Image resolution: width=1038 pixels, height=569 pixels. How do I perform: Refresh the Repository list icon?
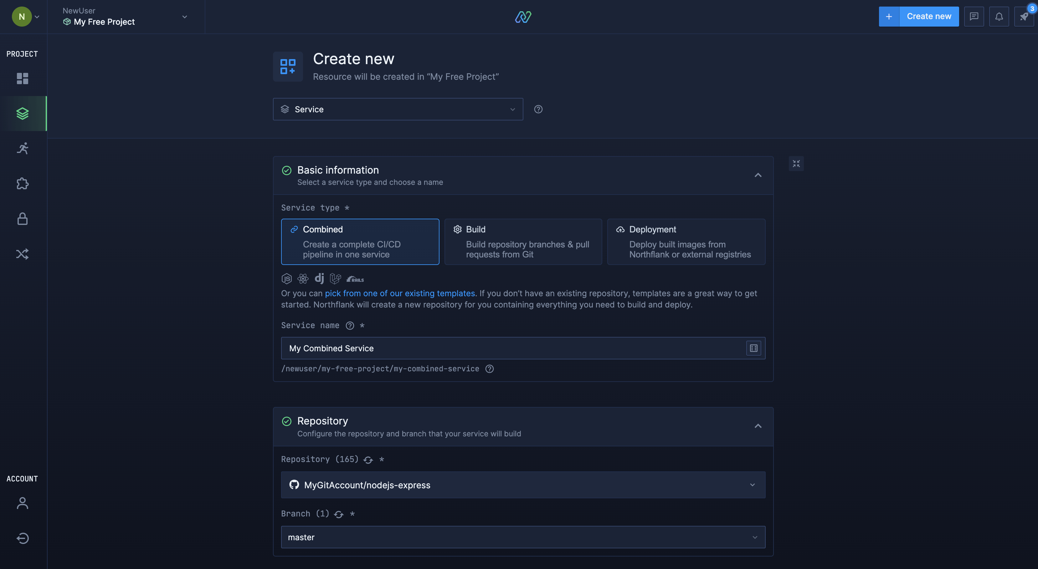coord(368,460)
